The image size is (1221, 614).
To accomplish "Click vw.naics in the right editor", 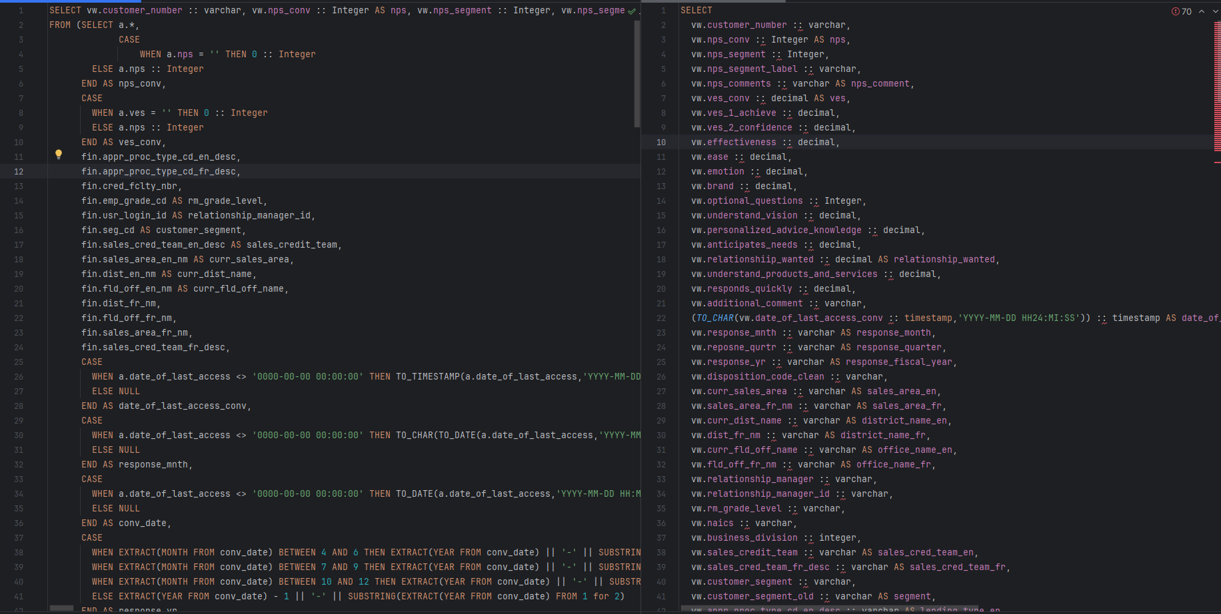I will (712, 523).
